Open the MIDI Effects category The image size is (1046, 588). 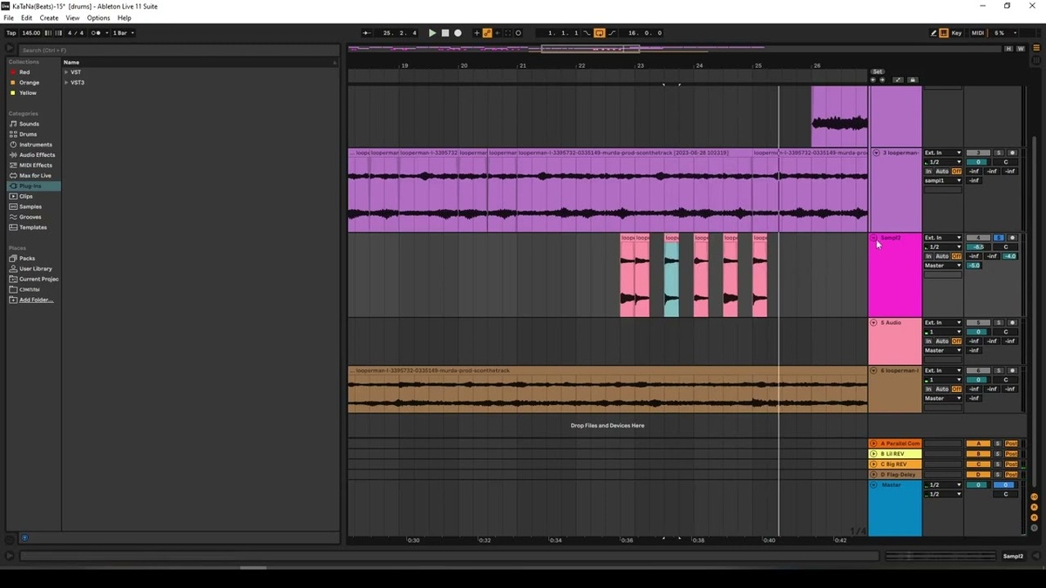click(x=35, y=166)
